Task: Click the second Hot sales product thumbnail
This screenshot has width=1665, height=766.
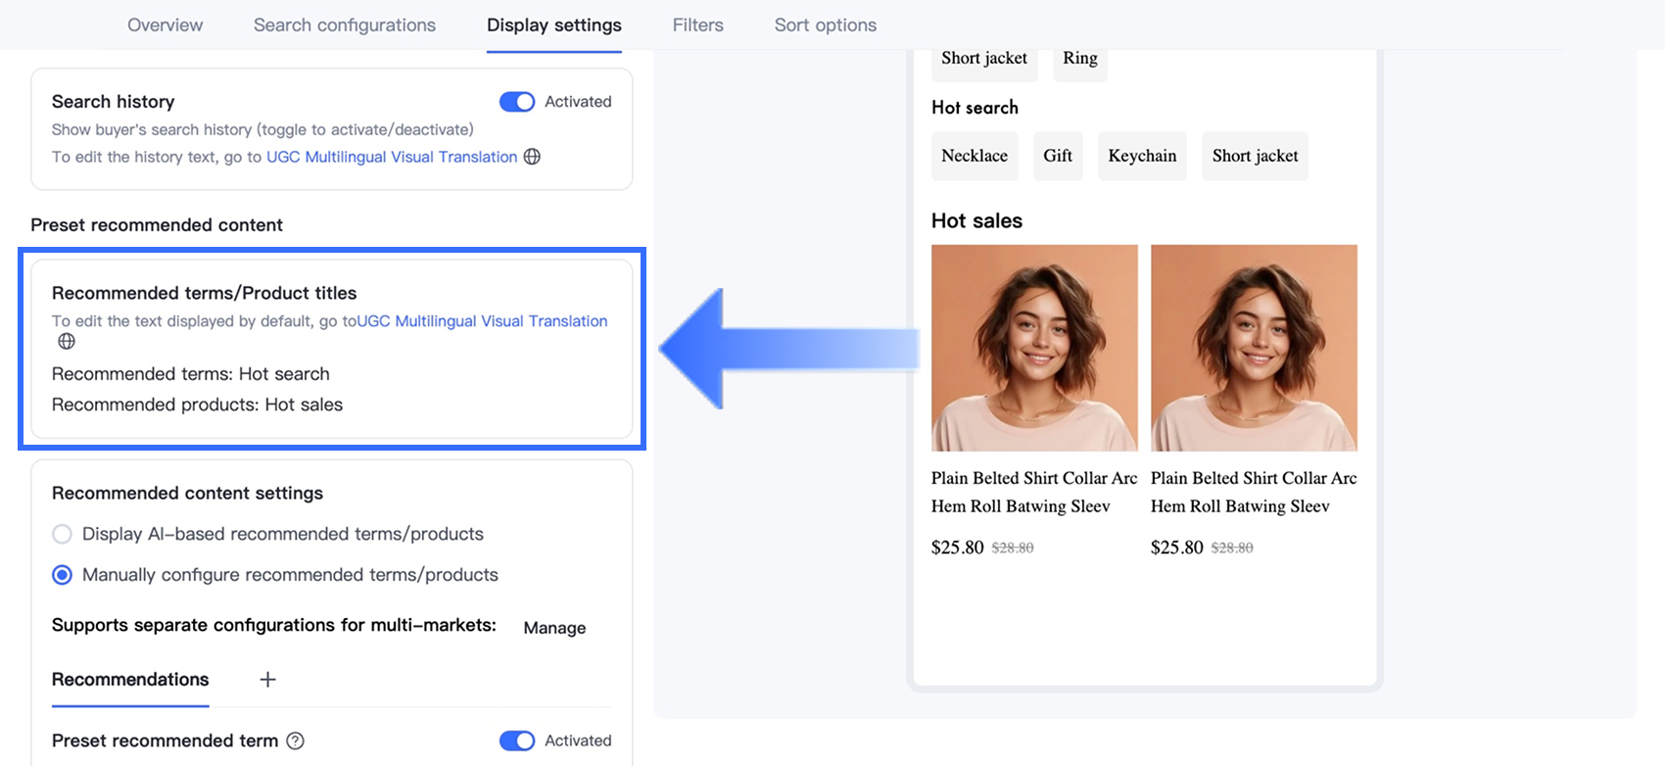Action: pos(1254,348)
